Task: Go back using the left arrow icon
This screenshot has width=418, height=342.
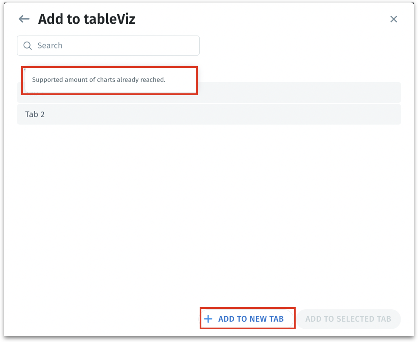Action: click(x=24, y=19)
